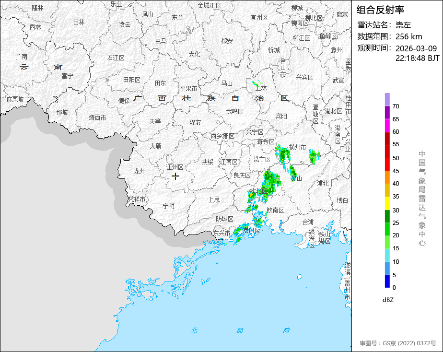Choose the yellow swatch between 30 and 35
This screenshot has width=443, height=352.
(x=387, y=203)
